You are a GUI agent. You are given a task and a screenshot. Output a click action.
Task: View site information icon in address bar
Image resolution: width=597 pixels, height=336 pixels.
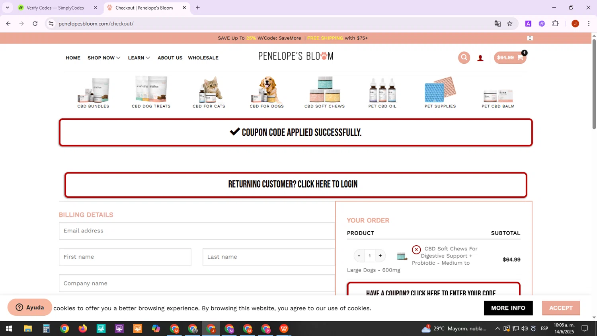tap(51, 23)
